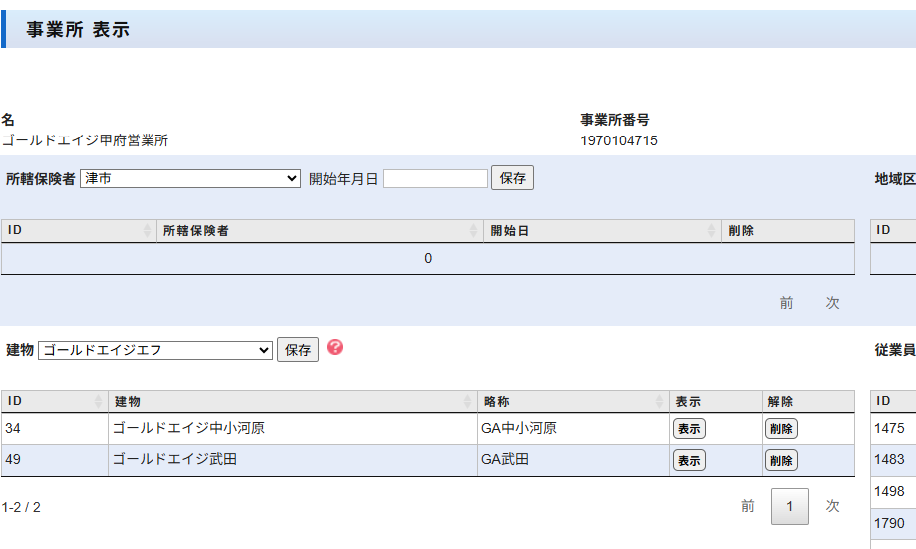Click the red question mark help icon
Viewport: 916px width, 549px height.
[335, 347]
